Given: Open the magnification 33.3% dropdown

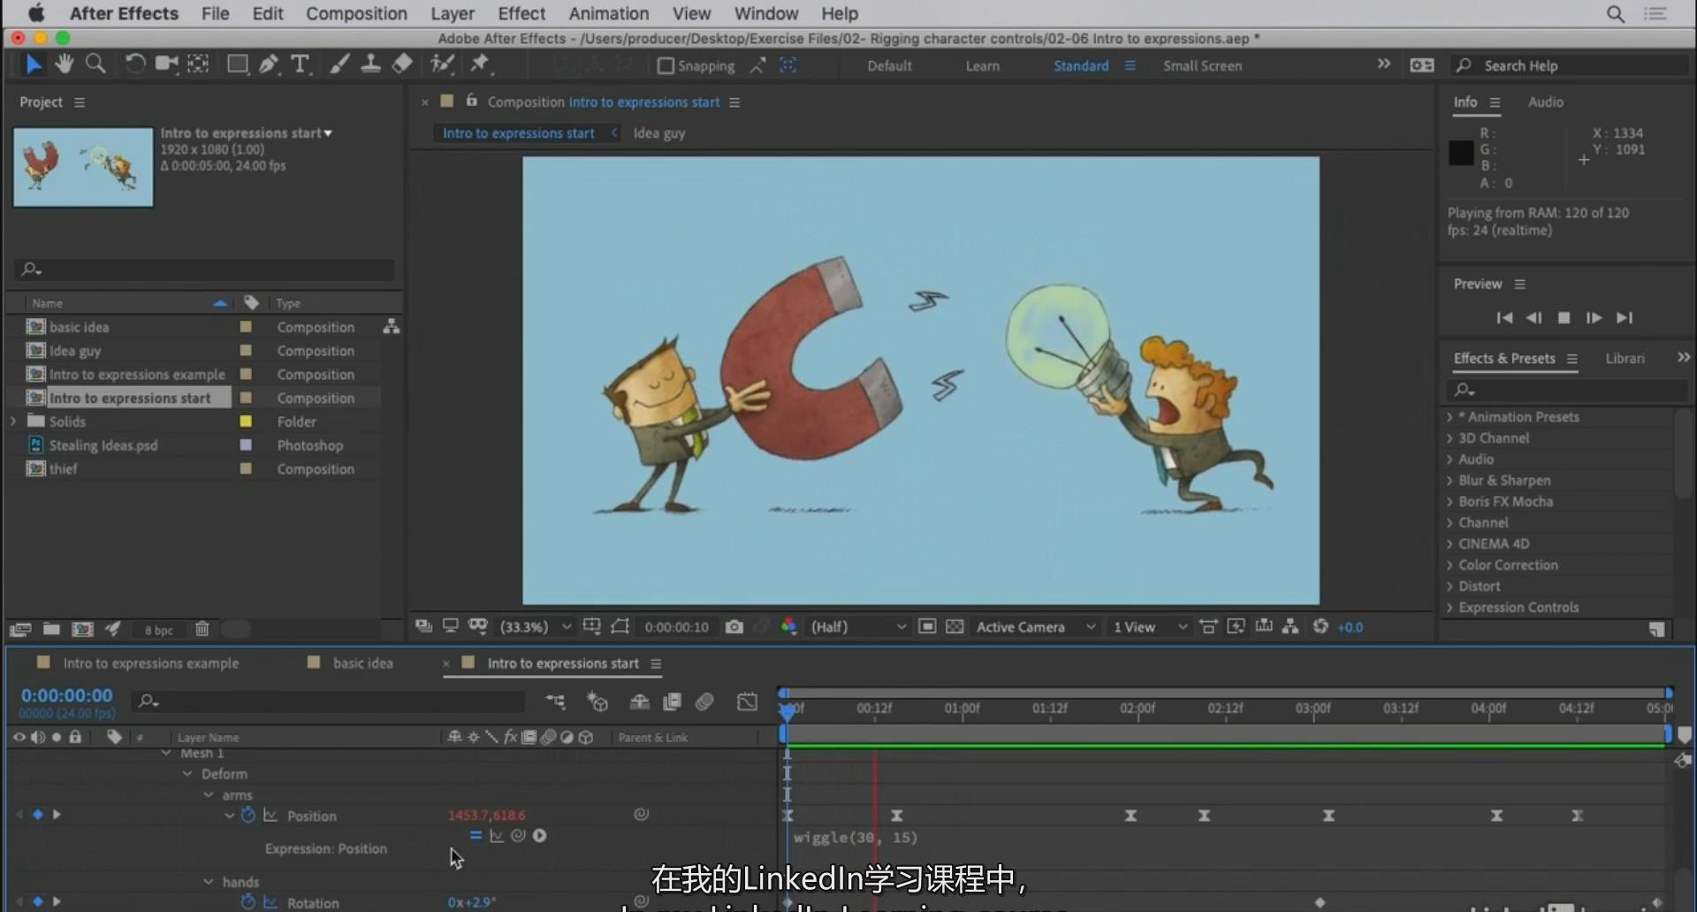Looking at the screenshot, I should (x=536, y=627).
